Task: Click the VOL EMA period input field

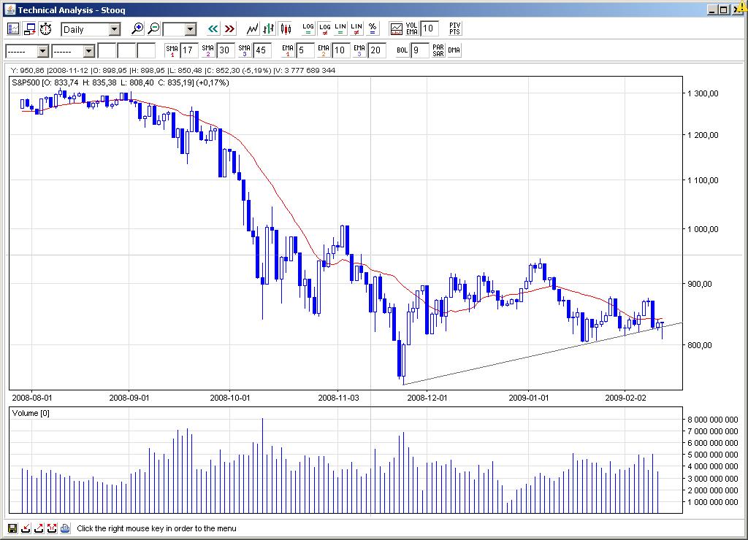Action: click(430, 29)
